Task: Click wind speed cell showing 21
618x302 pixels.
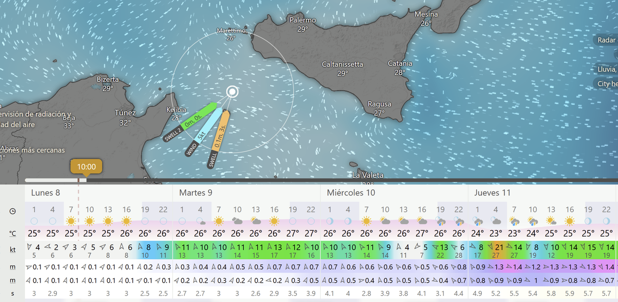Action: tap(496, 247)
